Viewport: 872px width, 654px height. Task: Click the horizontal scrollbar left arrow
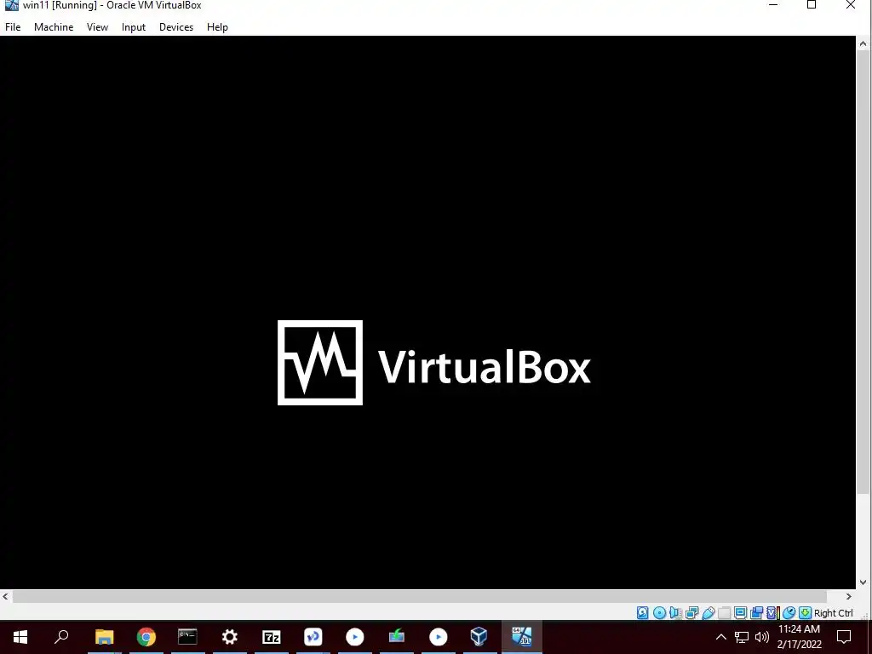pyautogui.click(x=6, y=596)
